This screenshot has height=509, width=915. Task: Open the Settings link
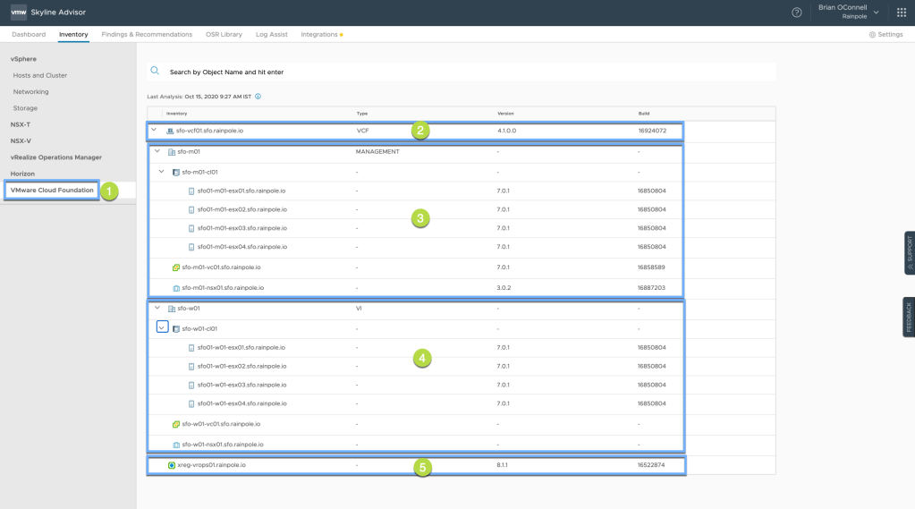pos(885,35)
